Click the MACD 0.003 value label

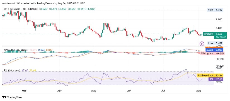[214, 50]
